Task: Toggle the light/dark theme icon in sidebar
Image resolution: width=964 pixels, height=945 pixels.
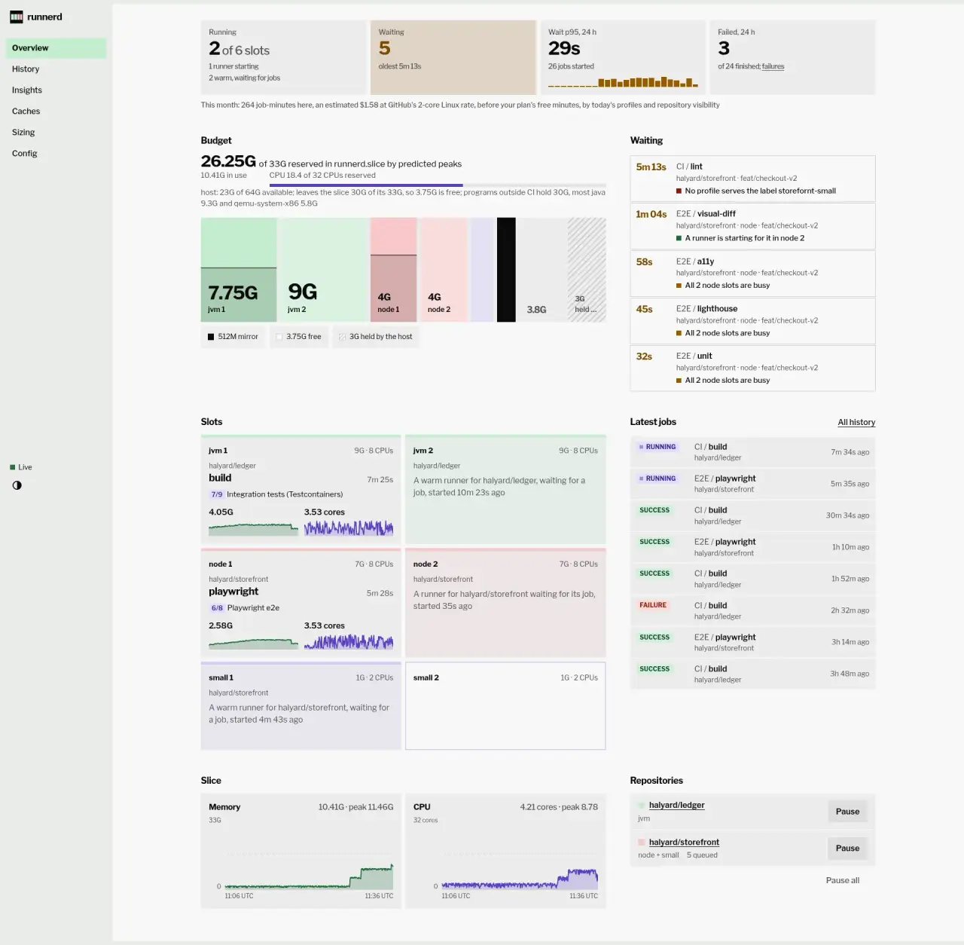Action: coord(17,485)
